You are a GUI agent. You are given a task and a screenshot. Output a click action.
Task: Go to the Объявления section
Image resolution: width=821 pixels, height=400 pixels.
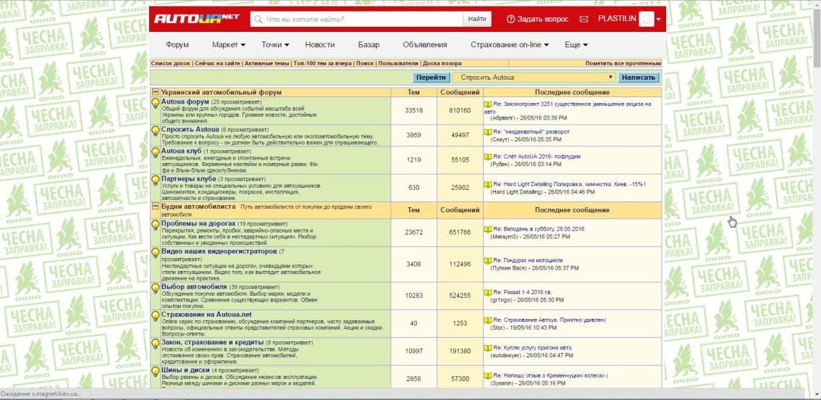(425, 45)
